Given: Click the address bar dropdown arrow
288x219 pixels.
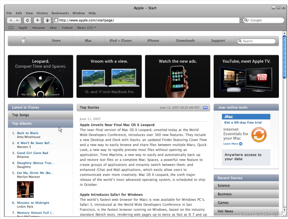Looking at the screenshot, I should 241,20.
